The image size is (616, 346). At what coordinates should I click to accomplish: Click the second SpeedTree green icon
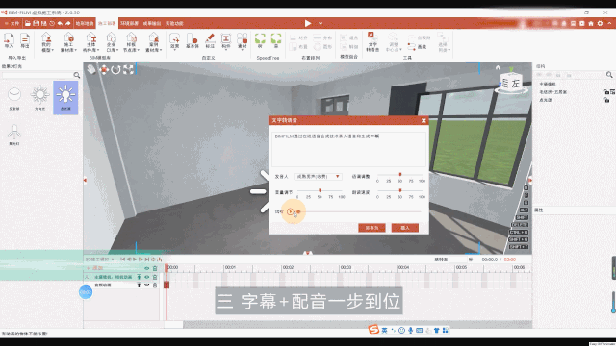(276, 40)
